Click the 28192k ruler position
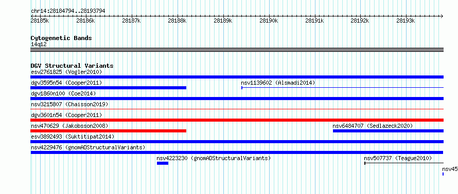The height and width of the screenshot is (194, 458). click(360, 21)
